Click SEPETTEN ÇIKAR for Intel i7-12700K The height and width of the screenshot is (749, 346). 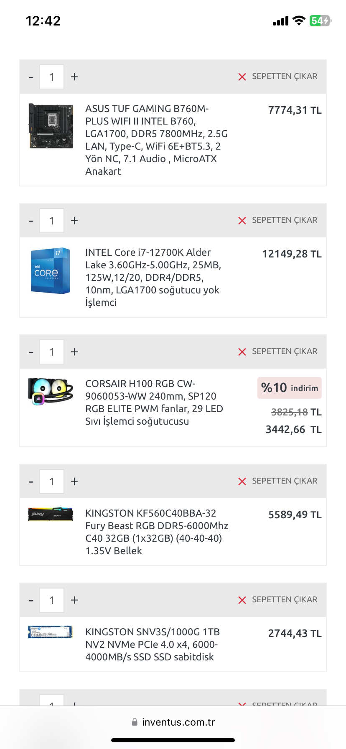[x=285, y=220]
